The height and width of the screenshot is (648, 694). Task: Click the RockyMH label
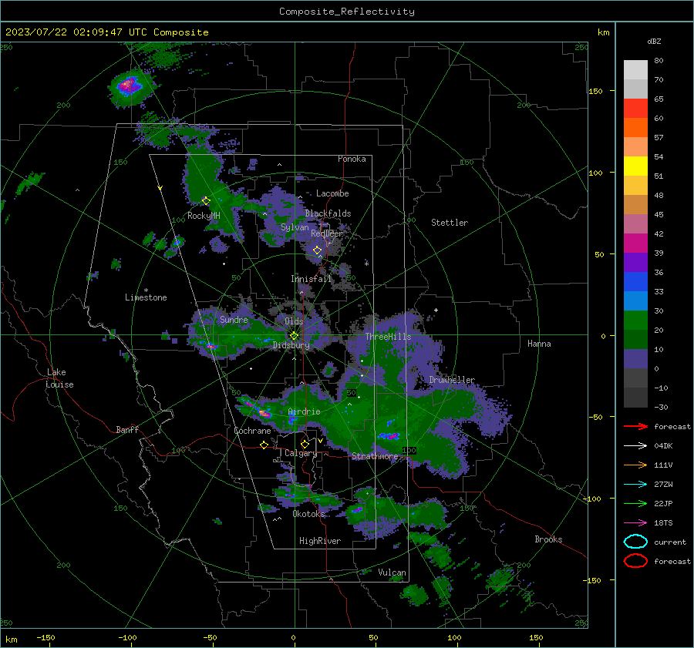pos(204,216)
